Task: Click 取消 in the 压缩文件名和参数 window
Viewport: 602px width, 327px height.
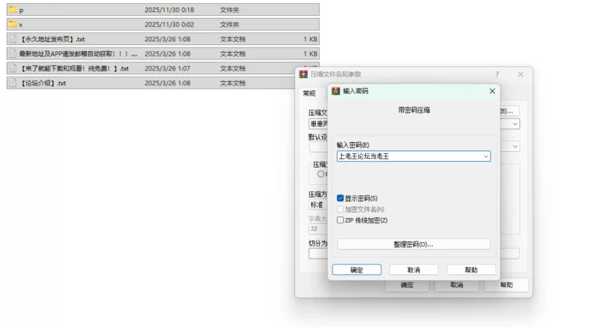Action: (457, 285)
